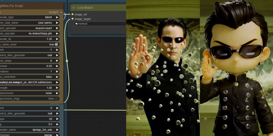
Task: Click the 'nearest-exact' value text
Action: [44, 28]
